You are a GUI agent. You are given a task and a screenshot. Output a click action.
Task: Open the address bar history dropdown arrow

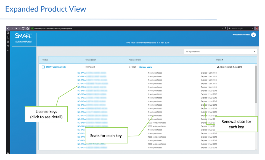tap(222, 28)
